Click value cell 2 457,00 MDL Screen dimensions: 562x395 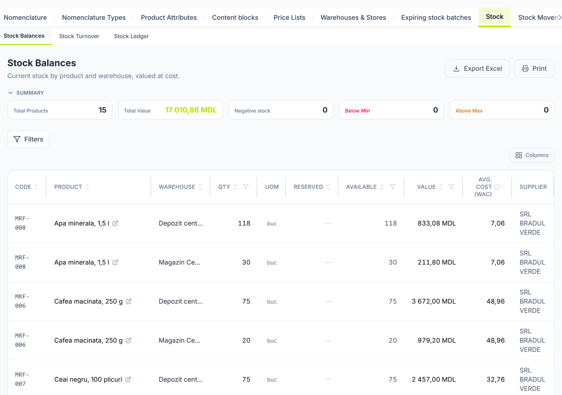[434, 379]
